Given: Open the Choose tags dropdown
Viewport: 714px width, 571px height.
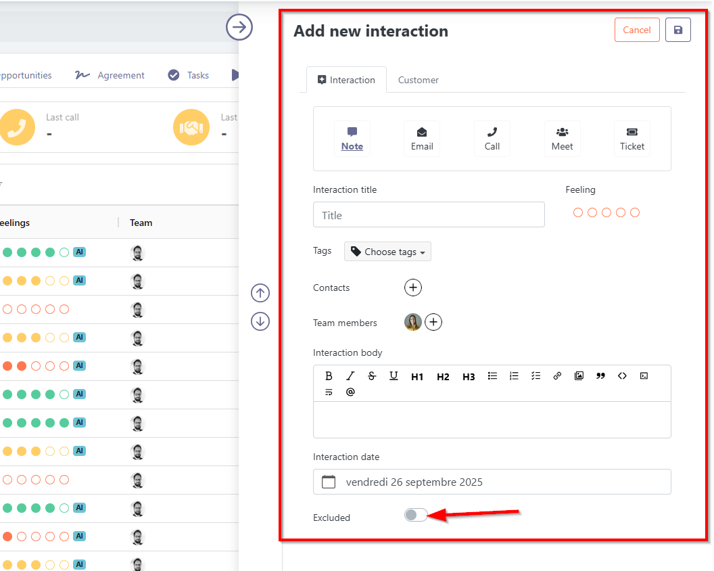Looking at the screenshot, I should tap(387, 252).
